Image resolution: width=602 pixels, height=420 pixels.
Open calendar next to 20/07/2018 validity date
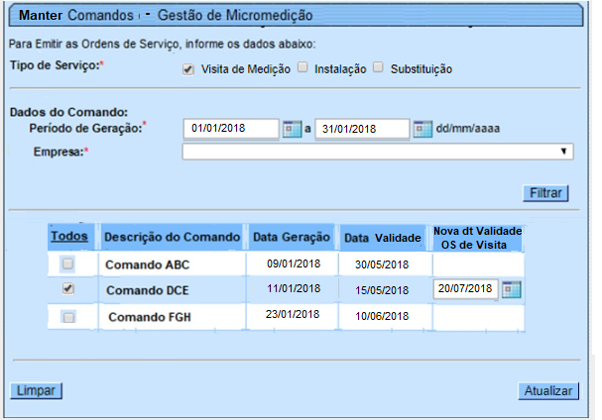[x=512, y=289]
